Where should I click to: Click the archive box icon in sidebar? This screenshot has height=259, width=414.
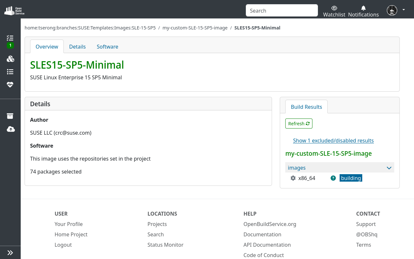point(10,116)
